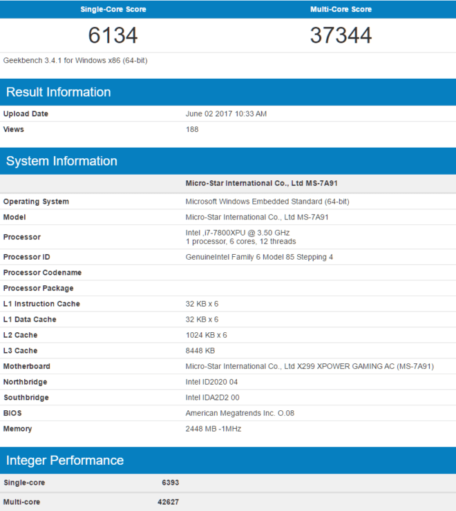The width and height of the screenshot is (456, 511).
Task: Click the Integer Performance section header
Action: point(65,460)
